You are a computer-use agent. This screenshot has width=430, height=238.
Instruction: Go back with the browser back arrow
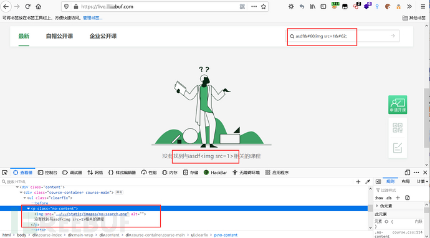coord(6,7)
